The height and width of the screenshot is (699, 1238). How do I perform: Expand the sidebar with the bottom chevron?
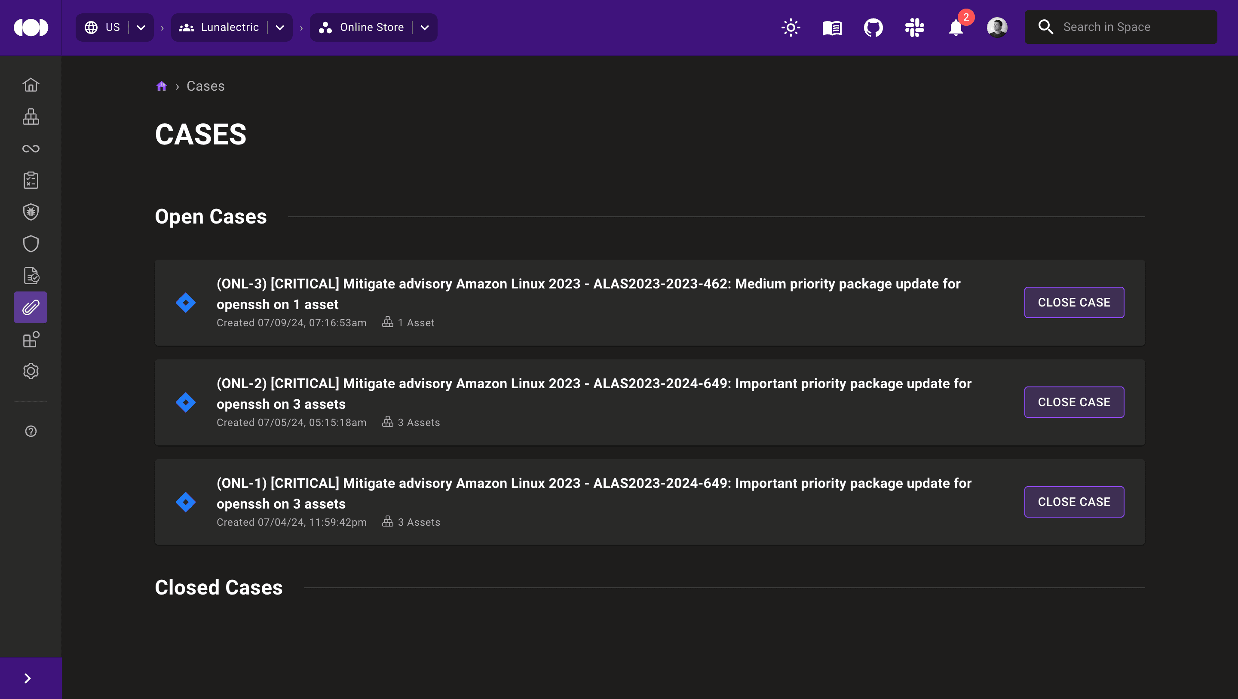(x=28, y=678)
